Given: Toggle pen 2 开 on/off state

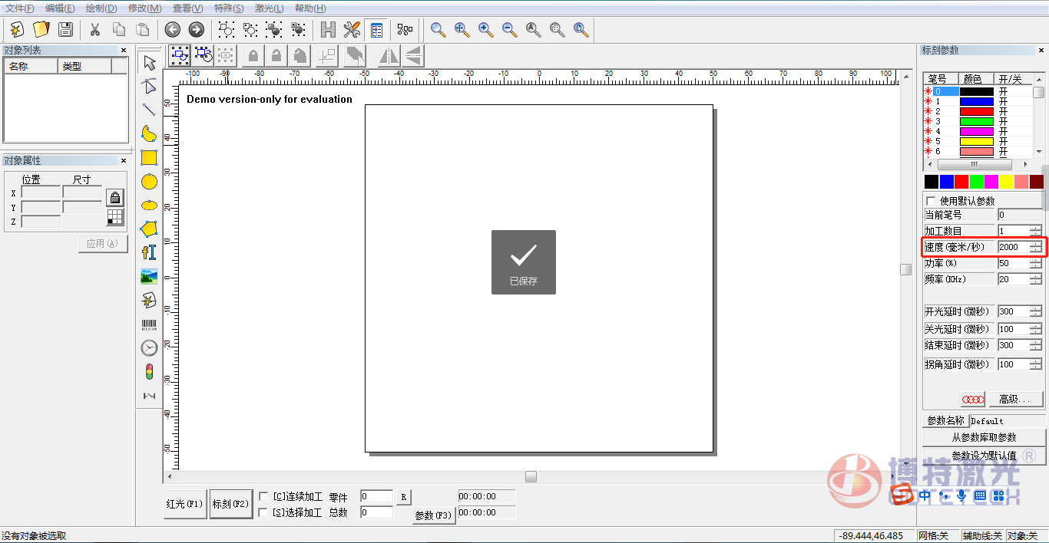Looking at the screenshot, I should (1003, 111).
